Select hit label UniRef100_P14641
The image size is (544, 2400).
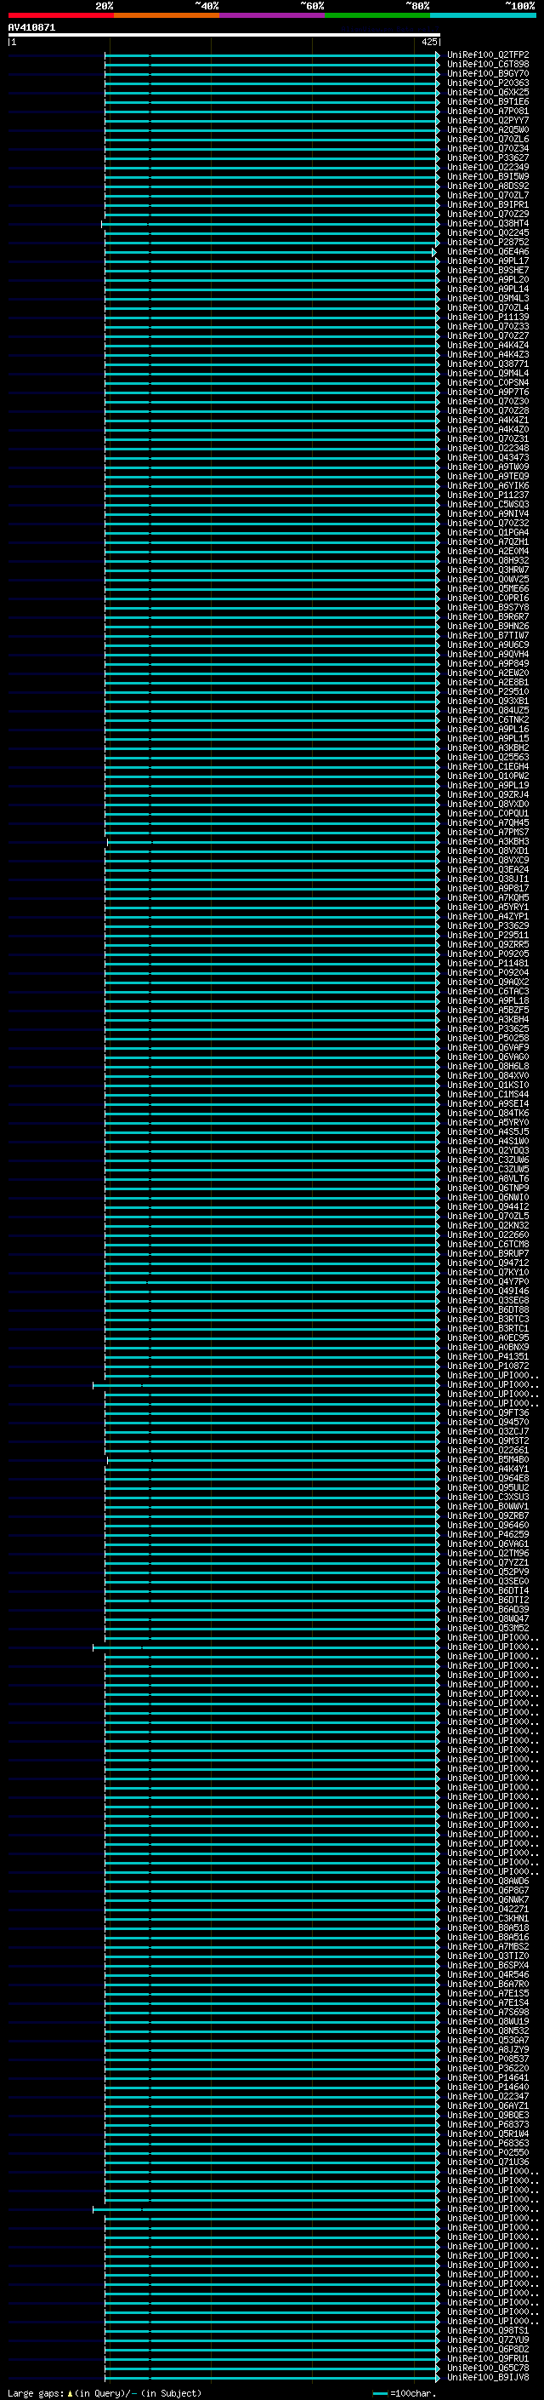point(488,2077)
